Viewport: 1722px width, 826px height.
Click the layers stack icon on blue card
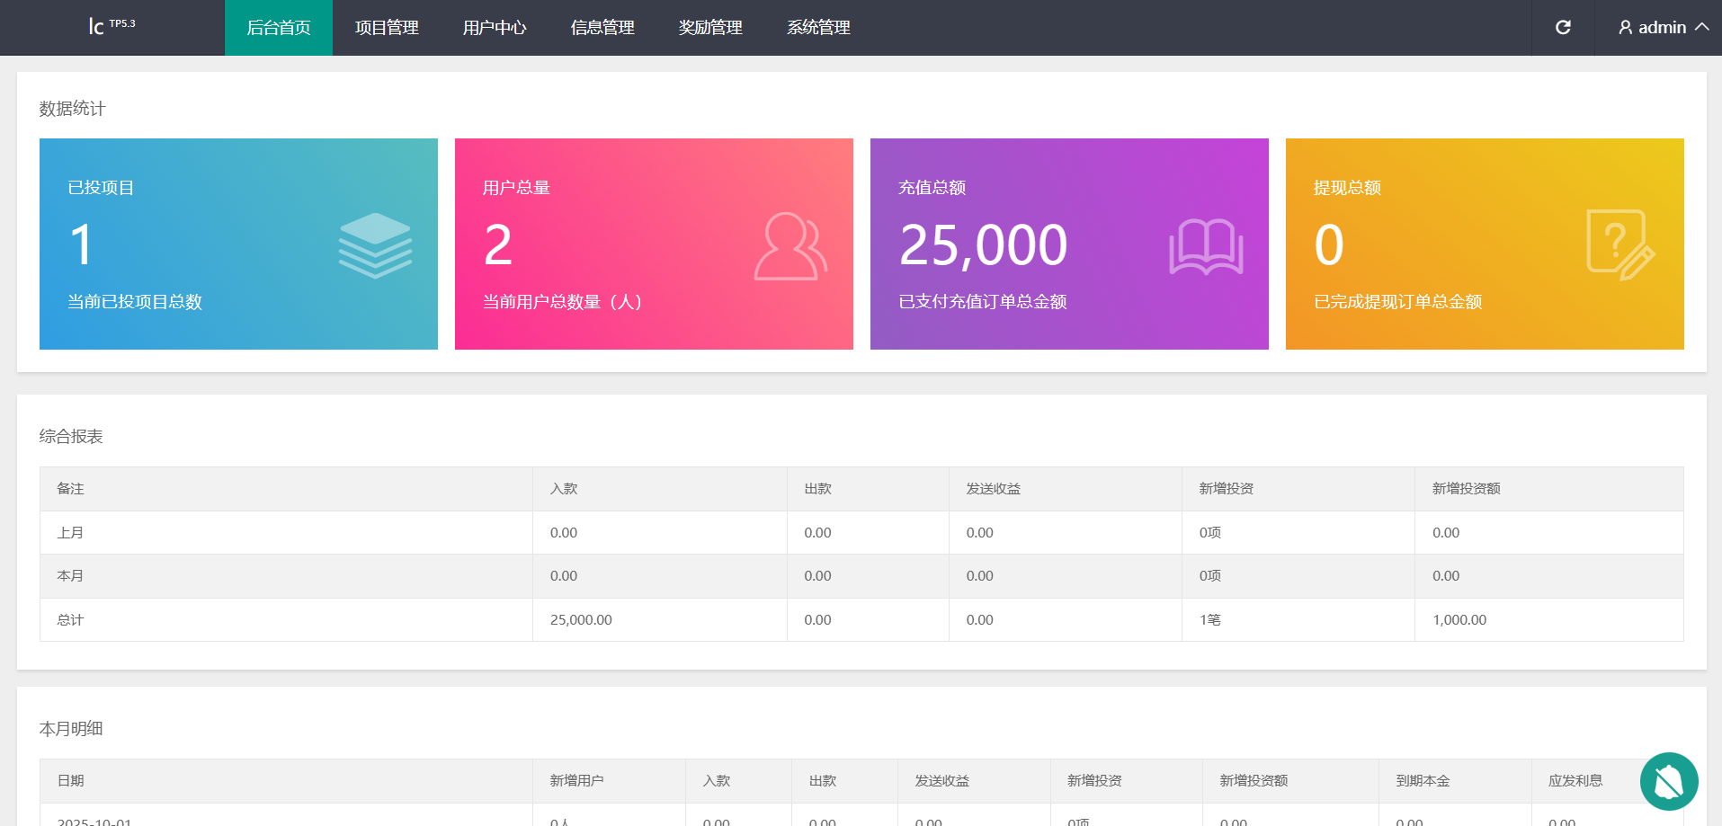(x=375, y=245)
